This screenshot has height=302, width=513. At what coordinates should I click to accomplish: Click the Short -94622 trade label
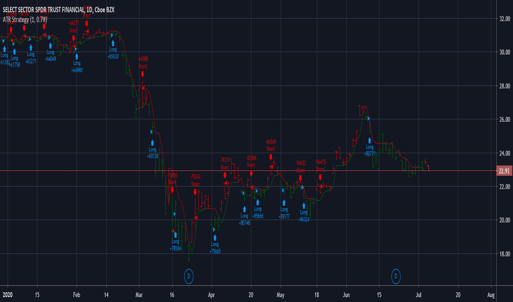click(301, 166)
